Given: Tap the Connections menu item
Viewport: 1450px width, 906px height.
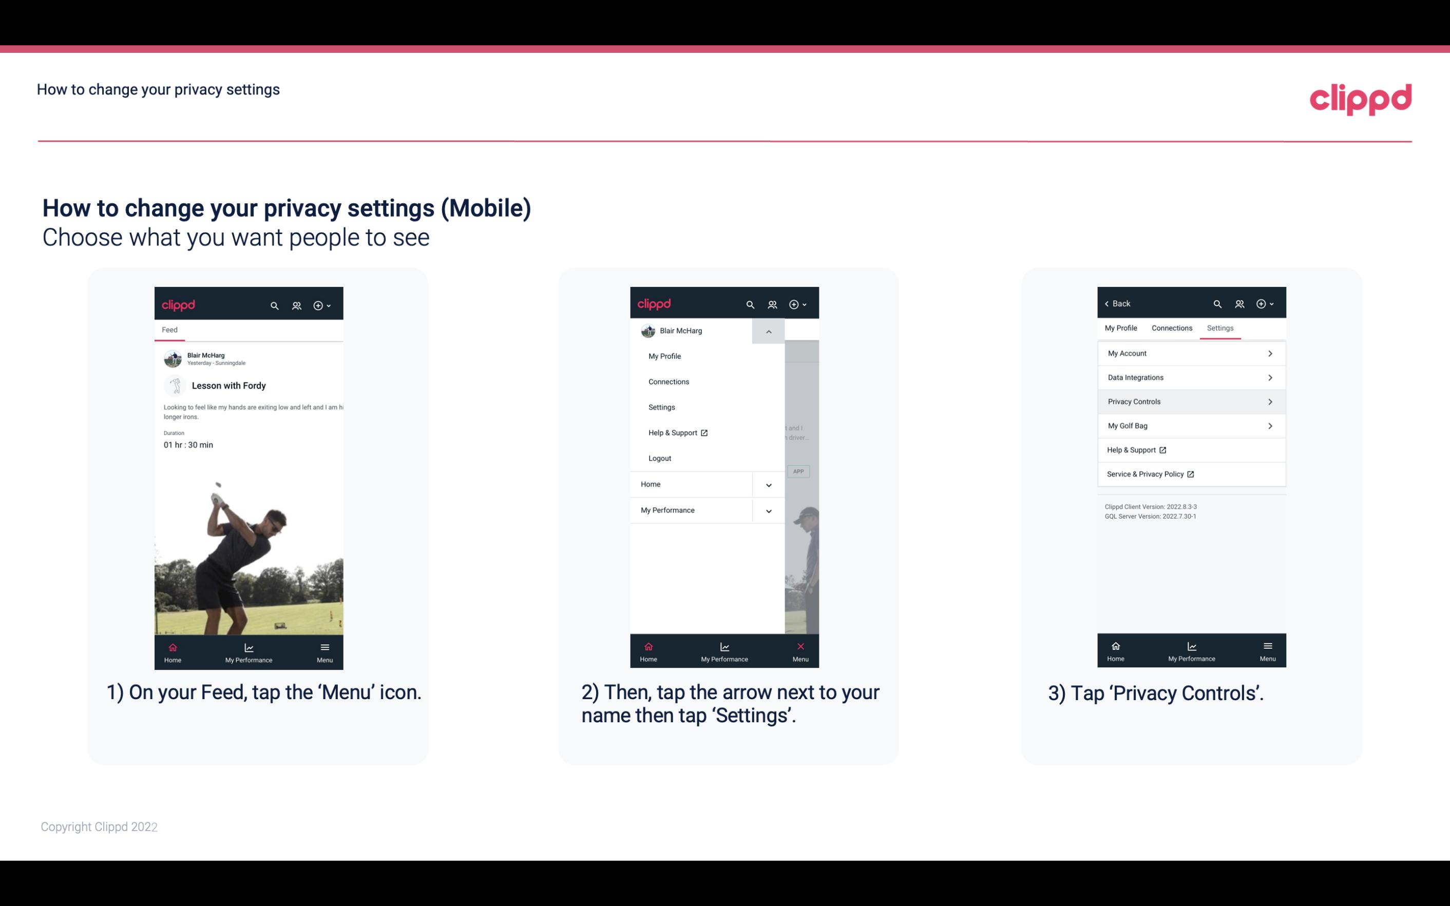Looking at the screenshot, I should [669, 382].
